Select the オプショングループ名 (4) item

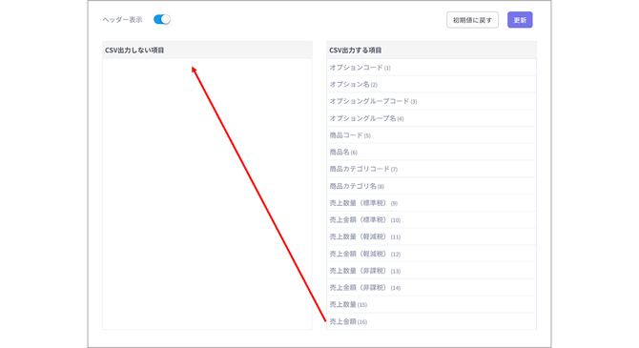pyautogui.click(x=431, y=118)
